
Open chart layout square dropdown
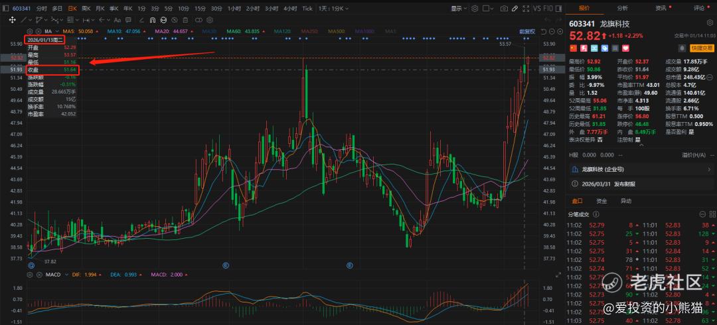point(487,9)
